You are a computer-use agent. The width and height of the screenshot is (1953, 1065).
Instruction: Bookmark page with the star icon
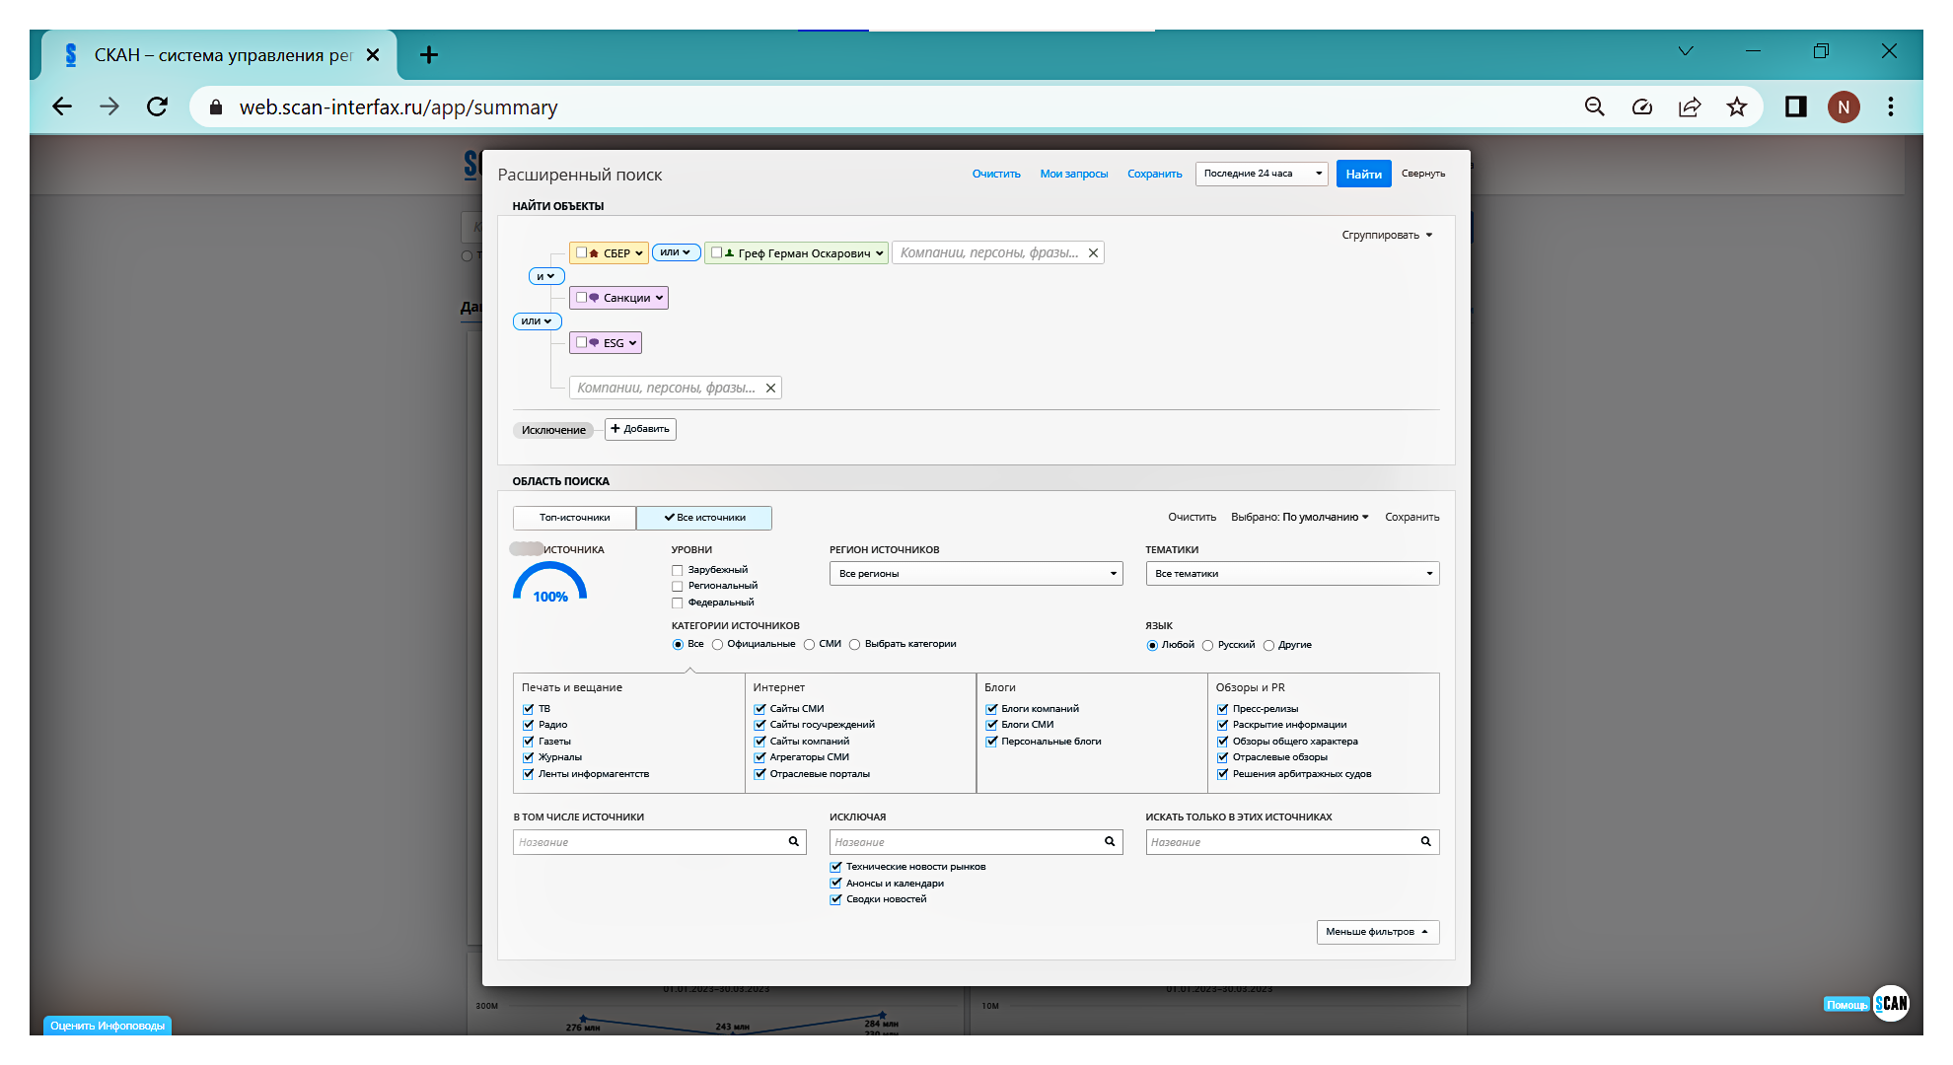[1736, 106]
